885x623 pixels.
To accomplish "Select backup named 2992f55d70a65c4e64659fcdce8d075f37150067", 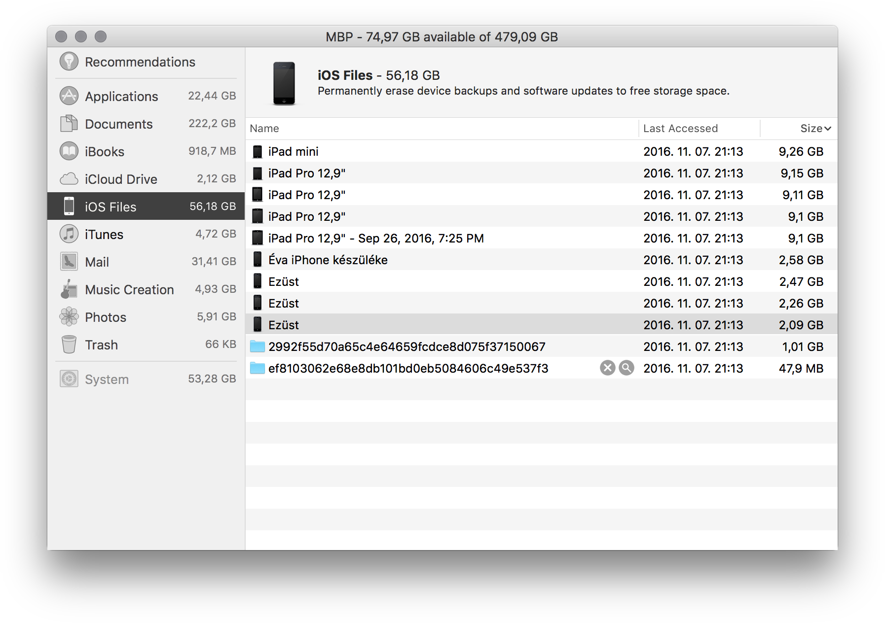I will [x=407, y=346].
